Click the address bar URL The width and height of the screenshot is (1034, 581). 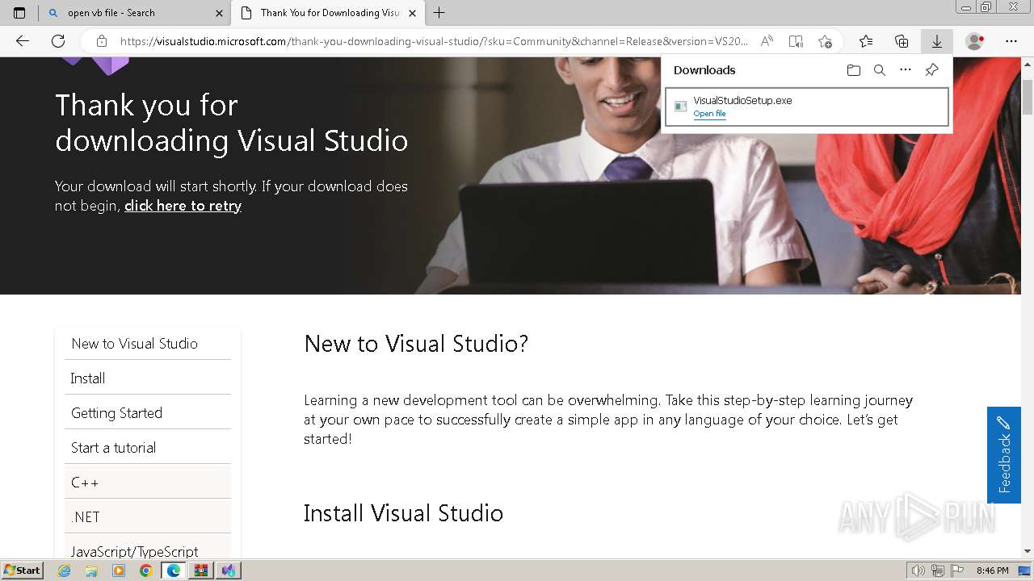click(x=435, y=41)
